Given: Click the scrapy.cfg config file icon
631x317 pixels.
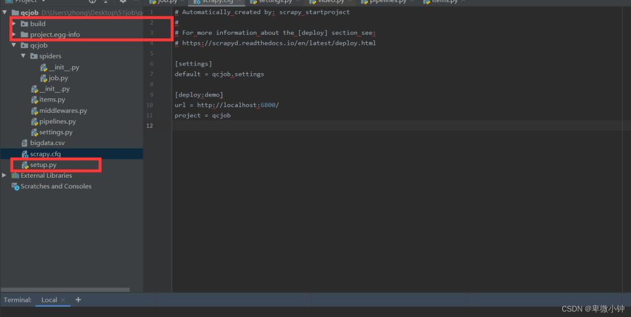Looking at the screenshot, I should tap(25, 154).
